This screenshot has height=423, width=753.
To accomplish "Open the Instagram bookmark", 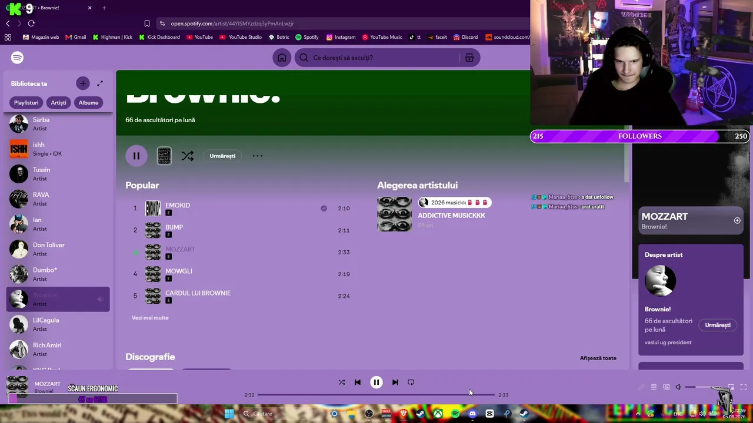I will pyautogui.click(x=340, y=37).
